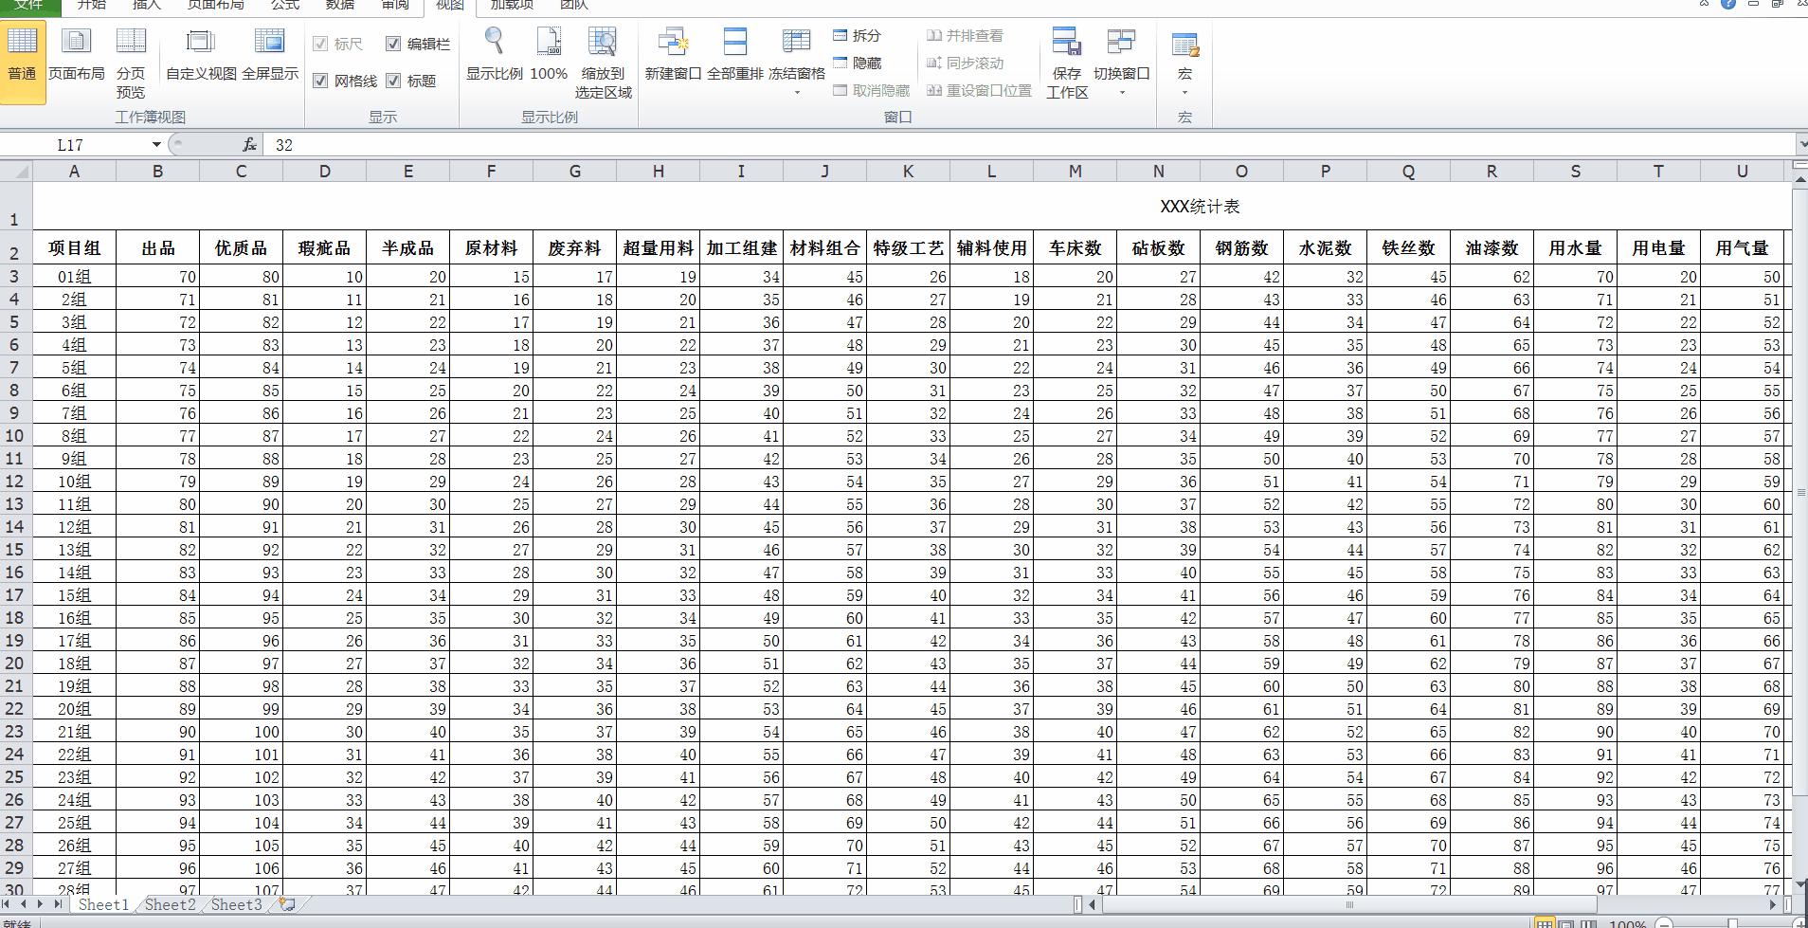Click the Split (拆分) button

pos(858,36)
